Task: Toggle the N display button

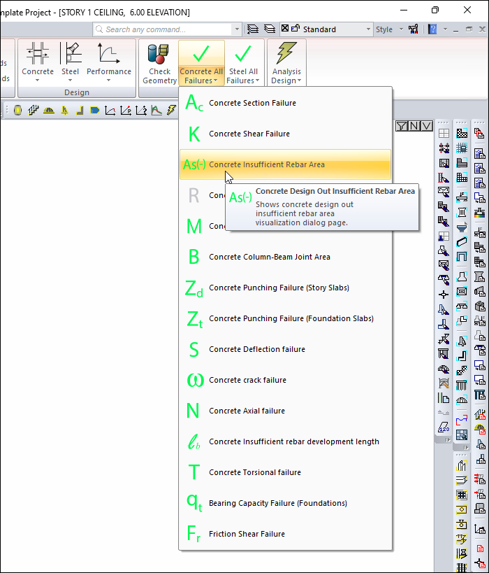Action: [x=414, y=126]
